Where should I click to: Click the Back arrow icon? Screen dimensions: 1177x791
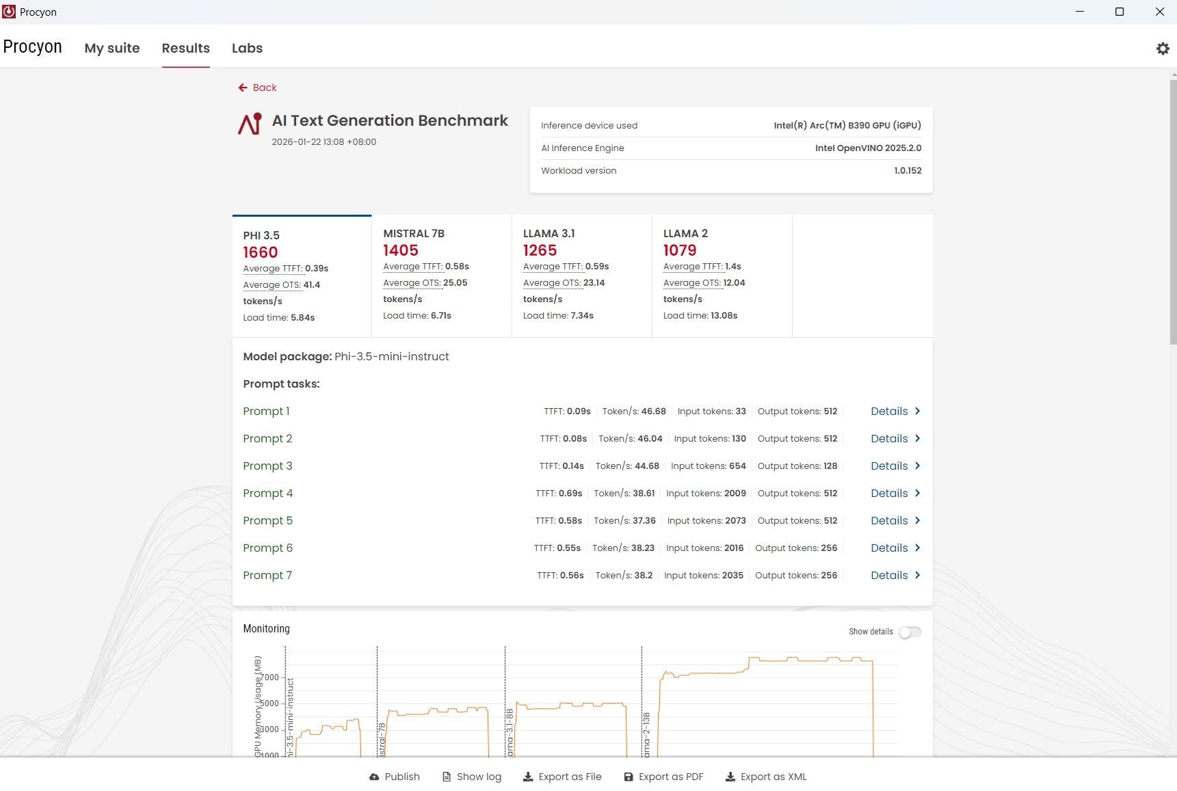(243, 88)
